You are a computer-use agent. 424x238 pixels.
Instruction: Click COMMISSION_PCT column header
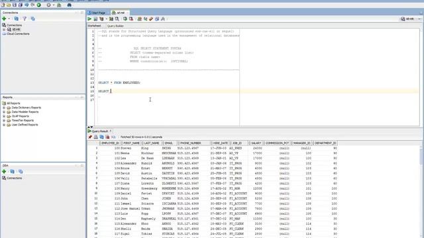277,143
